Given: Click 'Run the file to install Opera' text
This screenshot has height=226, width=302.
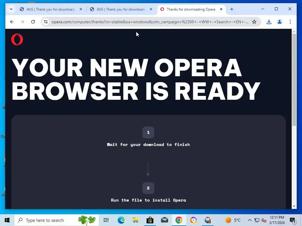Looking at the screenshot, I should point(148,200).
